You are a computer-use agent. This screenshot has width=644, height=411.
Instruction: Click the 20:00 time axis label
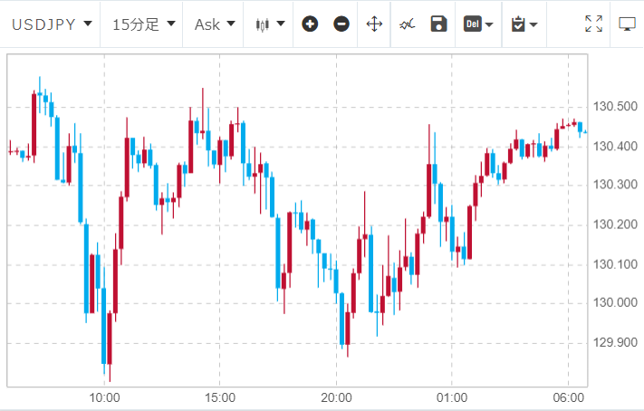[336, 397]
